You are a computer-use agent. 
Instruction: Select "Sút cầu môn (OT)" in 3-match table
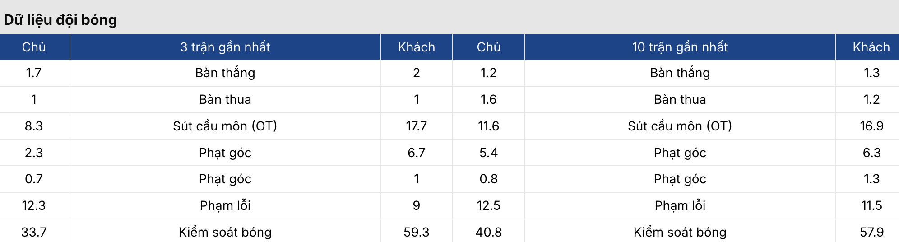(225, 126)
